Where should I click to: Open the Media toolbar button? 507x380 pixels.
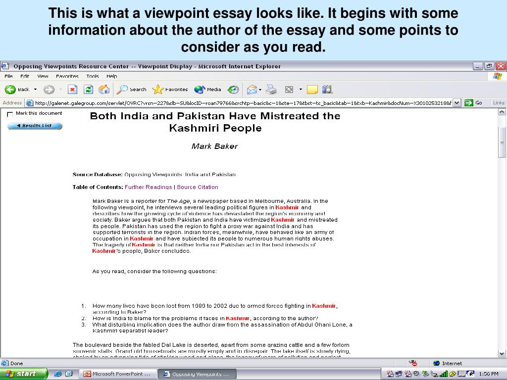207,90
